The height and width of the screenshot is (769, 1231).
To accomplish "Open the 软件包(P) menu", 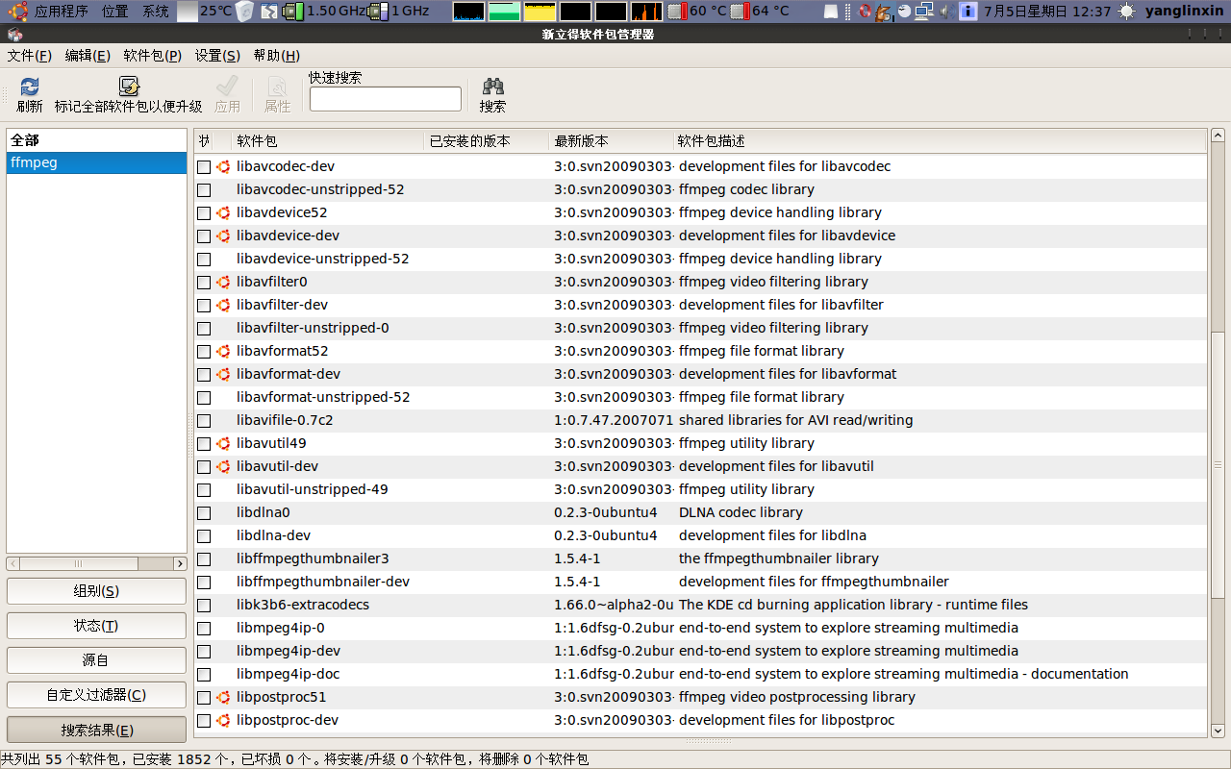I will point(152,56).
